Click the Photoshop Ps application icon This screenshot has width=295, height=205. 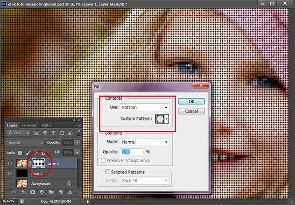click(x=4, y=3)
